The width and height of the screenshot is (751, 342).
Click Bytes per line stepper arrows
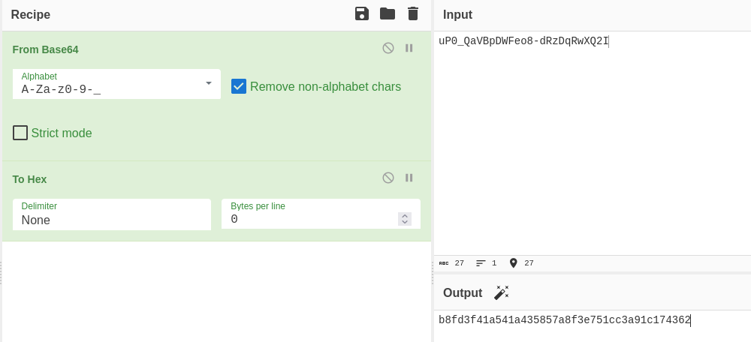coord(405,219)
